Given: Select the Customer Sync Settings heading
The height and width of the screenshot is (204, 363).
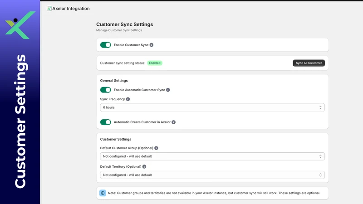Looking at the screenshot, I should tap(124, 24).
